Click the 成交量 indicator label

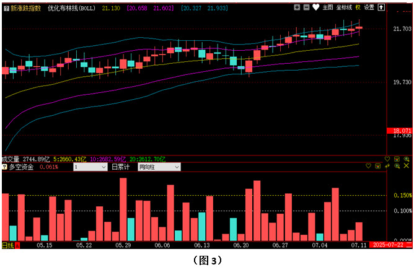11,159
